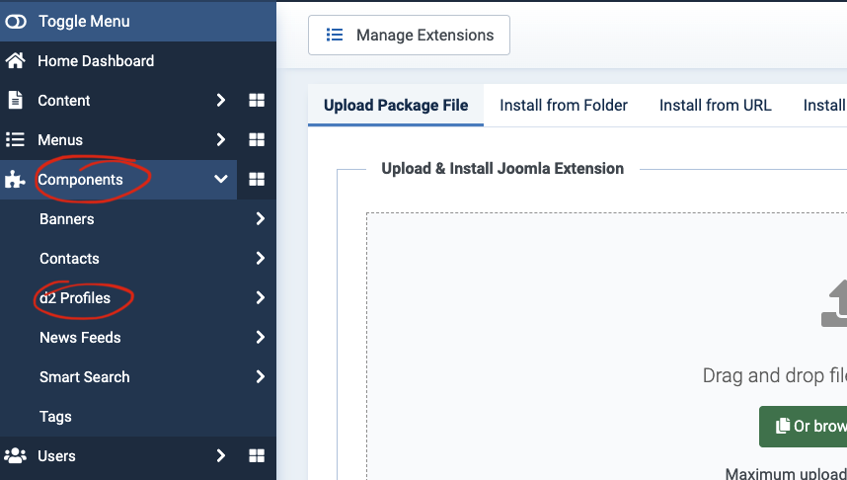
Task: Open the Menus dashboard grid icon
Action: click(257, 140)
